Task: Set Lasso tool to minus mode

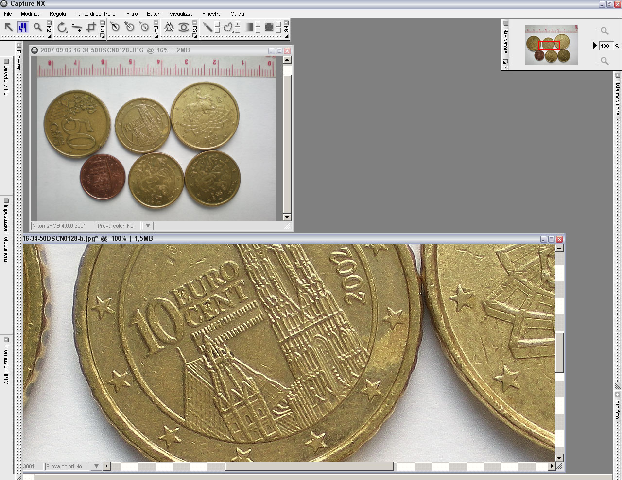Action: click(238, 30)
